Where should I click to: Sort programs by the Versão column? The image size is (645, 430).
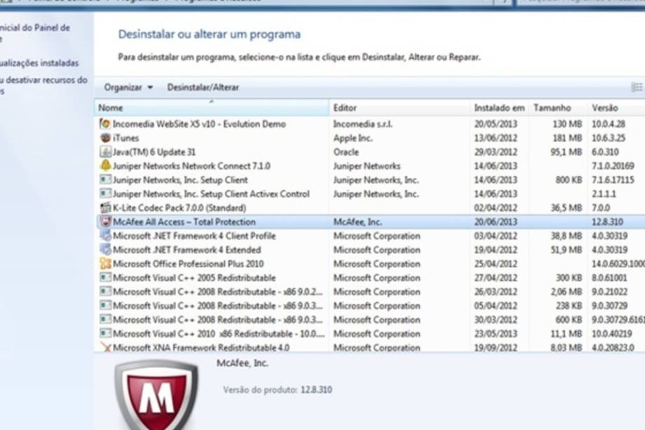click(616, 108)
